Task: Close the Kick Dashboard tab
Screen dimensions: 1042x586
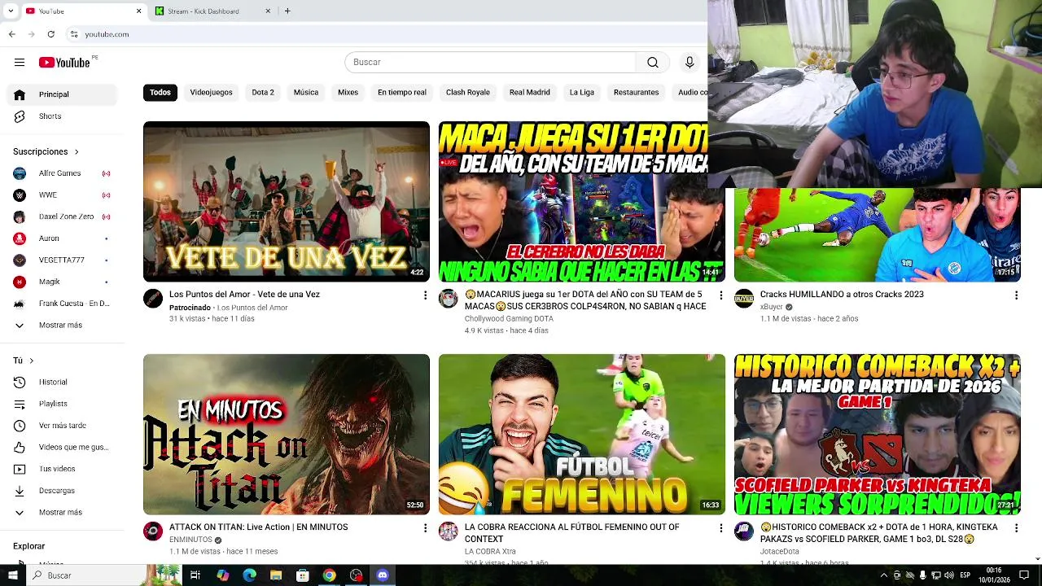Action: tap(268, 11)
